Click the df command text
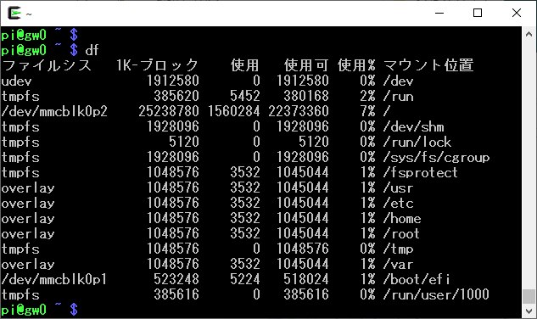 [x=92, y=50]
